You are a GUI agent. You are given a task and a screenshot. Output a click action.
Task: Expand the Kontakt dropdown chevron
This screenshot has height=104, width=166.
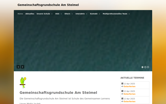tap(99, 14)
